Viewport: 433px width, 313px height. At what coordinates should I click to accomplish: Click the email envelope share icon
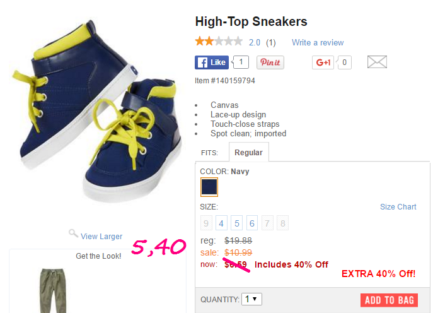click(x=377, y=62)
